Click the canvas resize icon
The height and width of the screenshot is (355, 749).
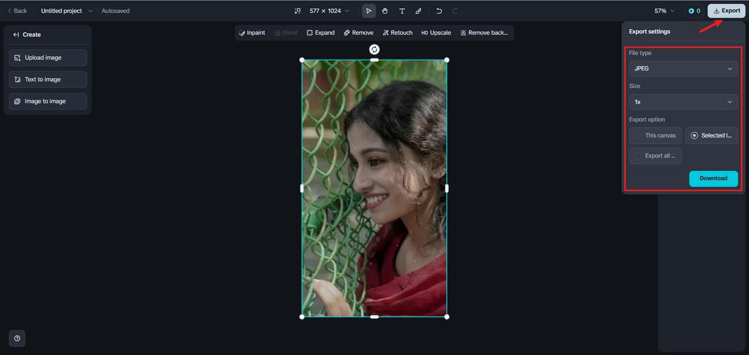297,11
